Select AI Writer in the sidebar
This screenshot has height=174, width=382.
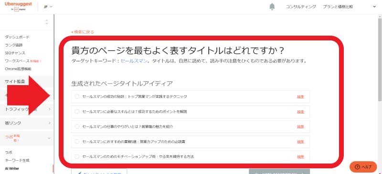(x=12, y=168)
